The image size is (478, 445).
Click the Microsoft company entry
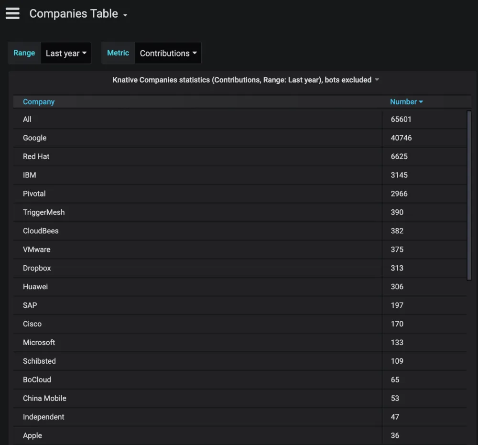pyautogui.click(x=39, y=342)
